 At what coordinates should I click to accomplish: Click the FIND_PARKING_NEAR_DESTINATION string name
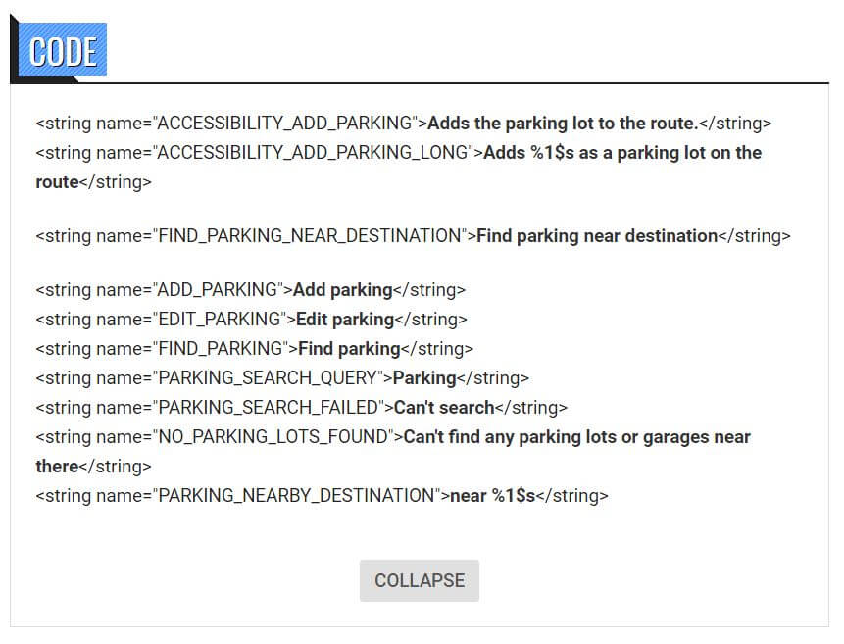coord(309,235)
